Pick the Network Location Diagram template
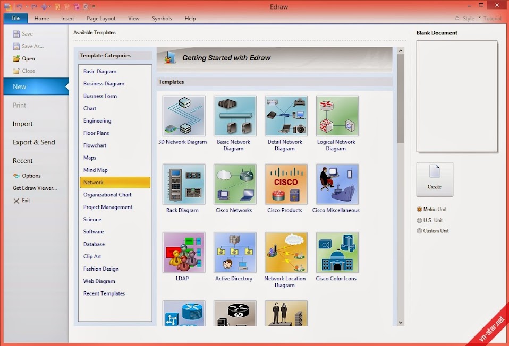509x346 pixels. pos(286,252)
